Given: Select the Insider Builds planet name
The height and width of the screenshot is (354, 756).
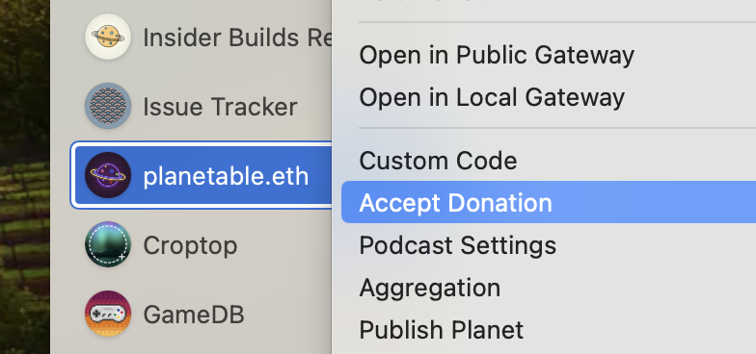Looking at the screenshot, I should coord(237,38).
